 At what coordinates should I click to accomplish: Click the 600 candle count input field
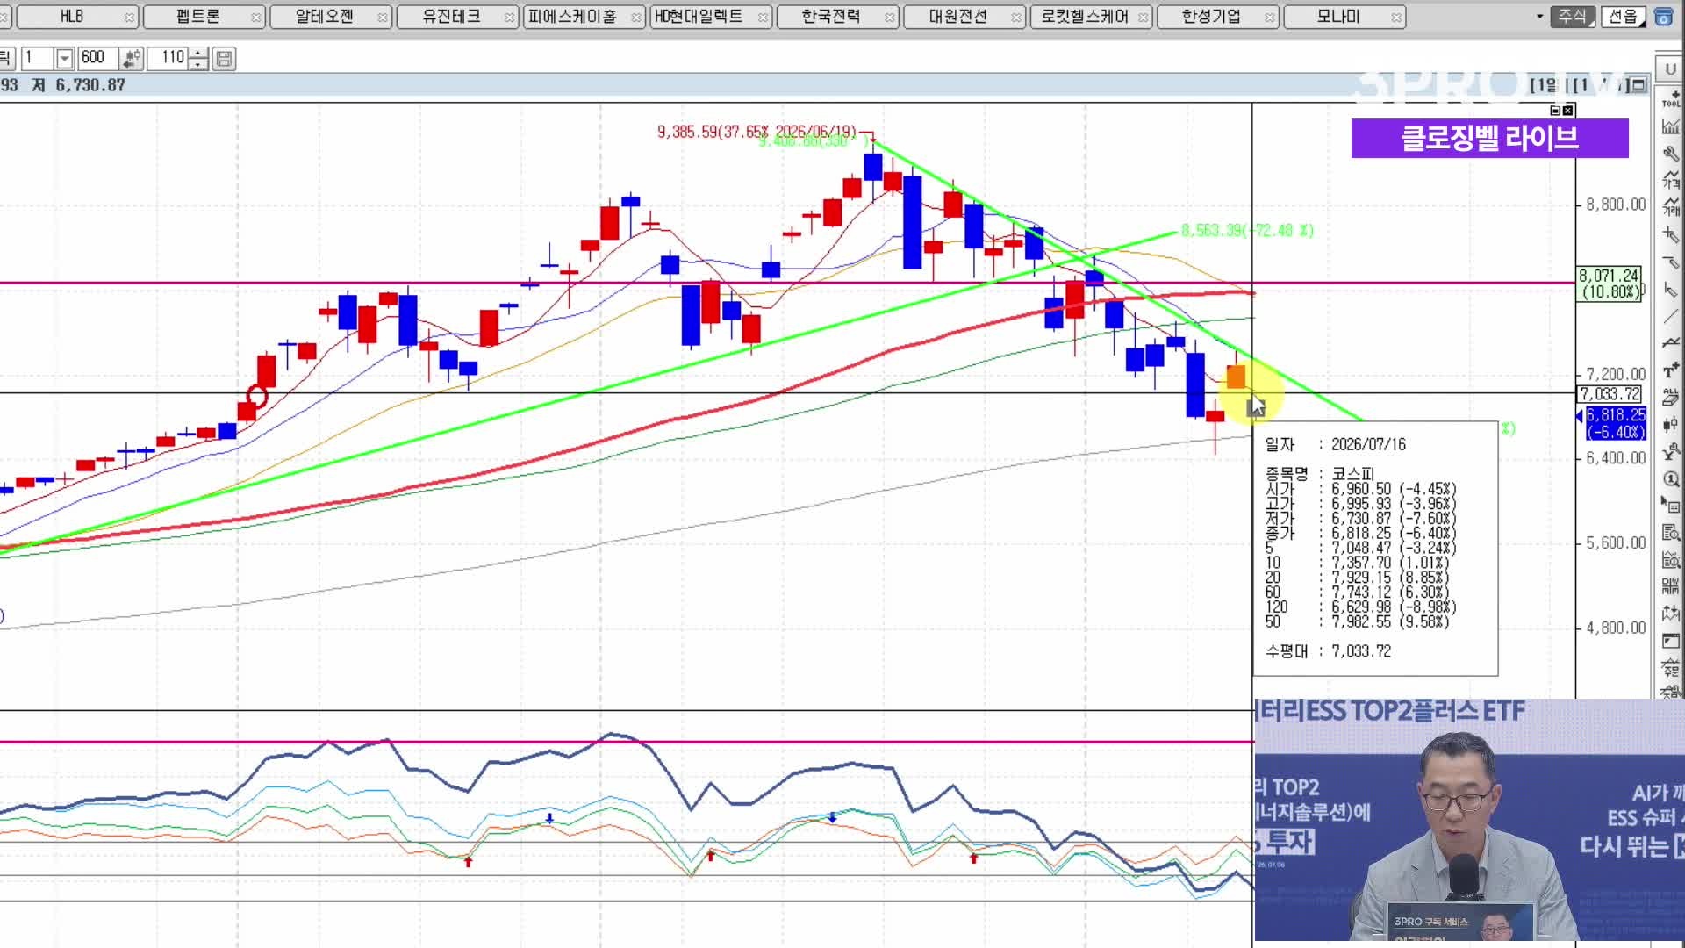point(98,59)
